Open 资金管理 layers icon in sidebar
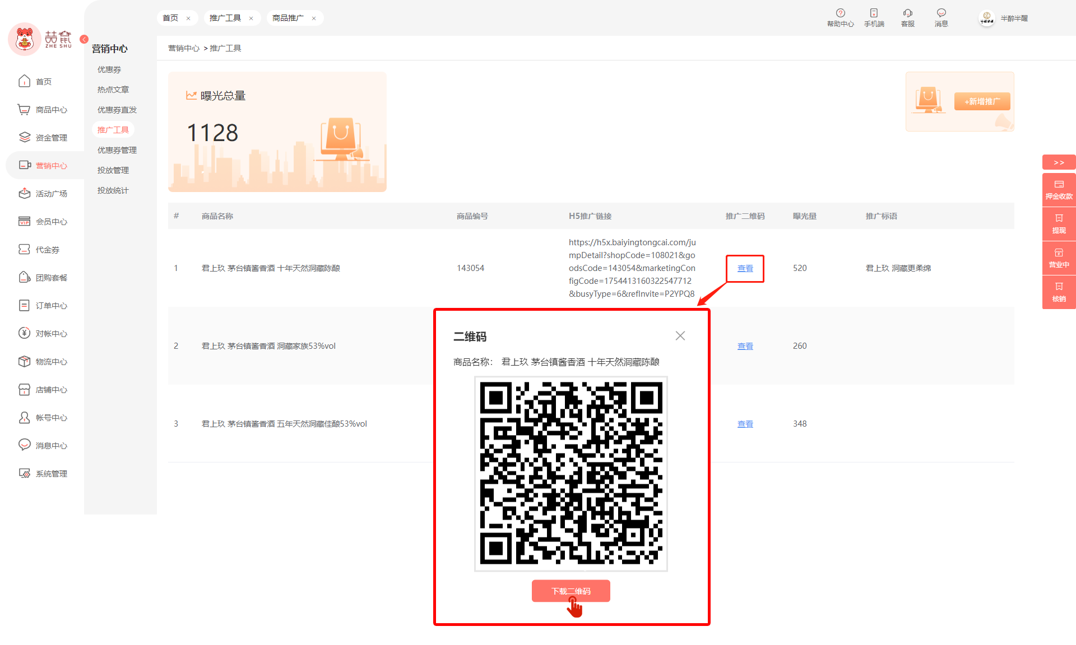This screenshot has height=645, width=1076. click(x=24, y=137)
